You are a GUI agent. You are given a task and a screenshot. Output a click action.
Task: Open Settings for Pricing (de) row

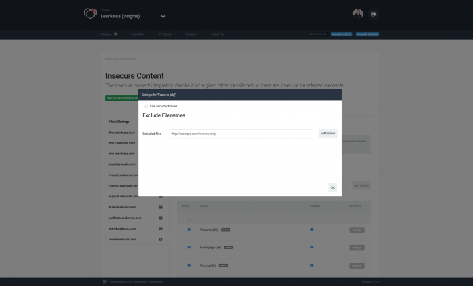click(357, 265)
